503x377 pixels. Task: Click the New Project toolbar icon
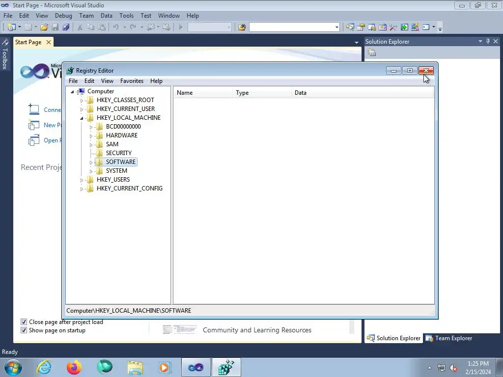coord(12,27)
